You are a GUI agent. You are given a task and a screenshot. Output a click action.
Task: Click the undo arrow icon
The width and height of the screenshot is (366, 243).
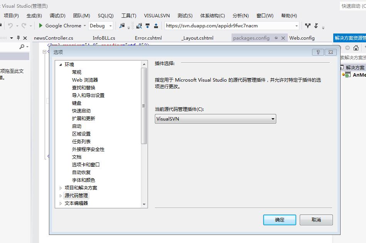tap(10, 25)
